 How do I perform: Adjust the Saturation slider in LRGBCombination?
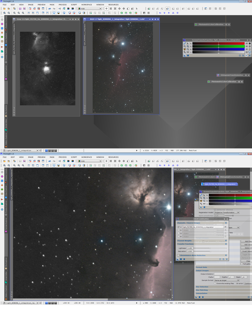coord(210,251)
